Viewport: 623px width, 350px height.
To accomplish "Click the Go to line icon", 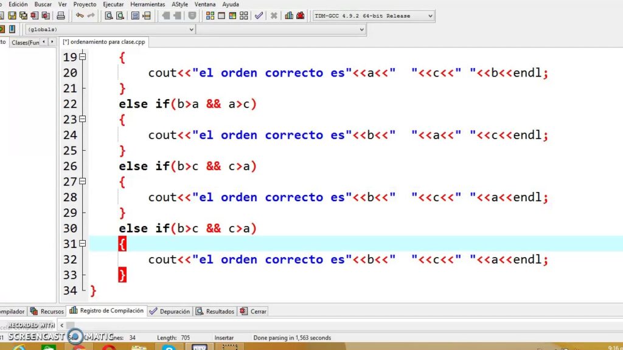I will [147, 16].
